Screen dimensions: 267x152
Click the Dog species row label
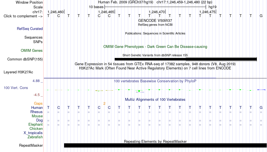point(39,120)
